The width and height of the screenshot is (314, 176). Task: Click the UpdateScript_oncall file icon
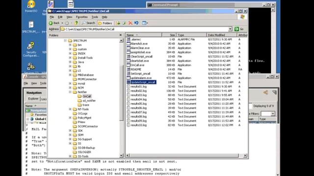pyautogui.click(x=129, y=82)
